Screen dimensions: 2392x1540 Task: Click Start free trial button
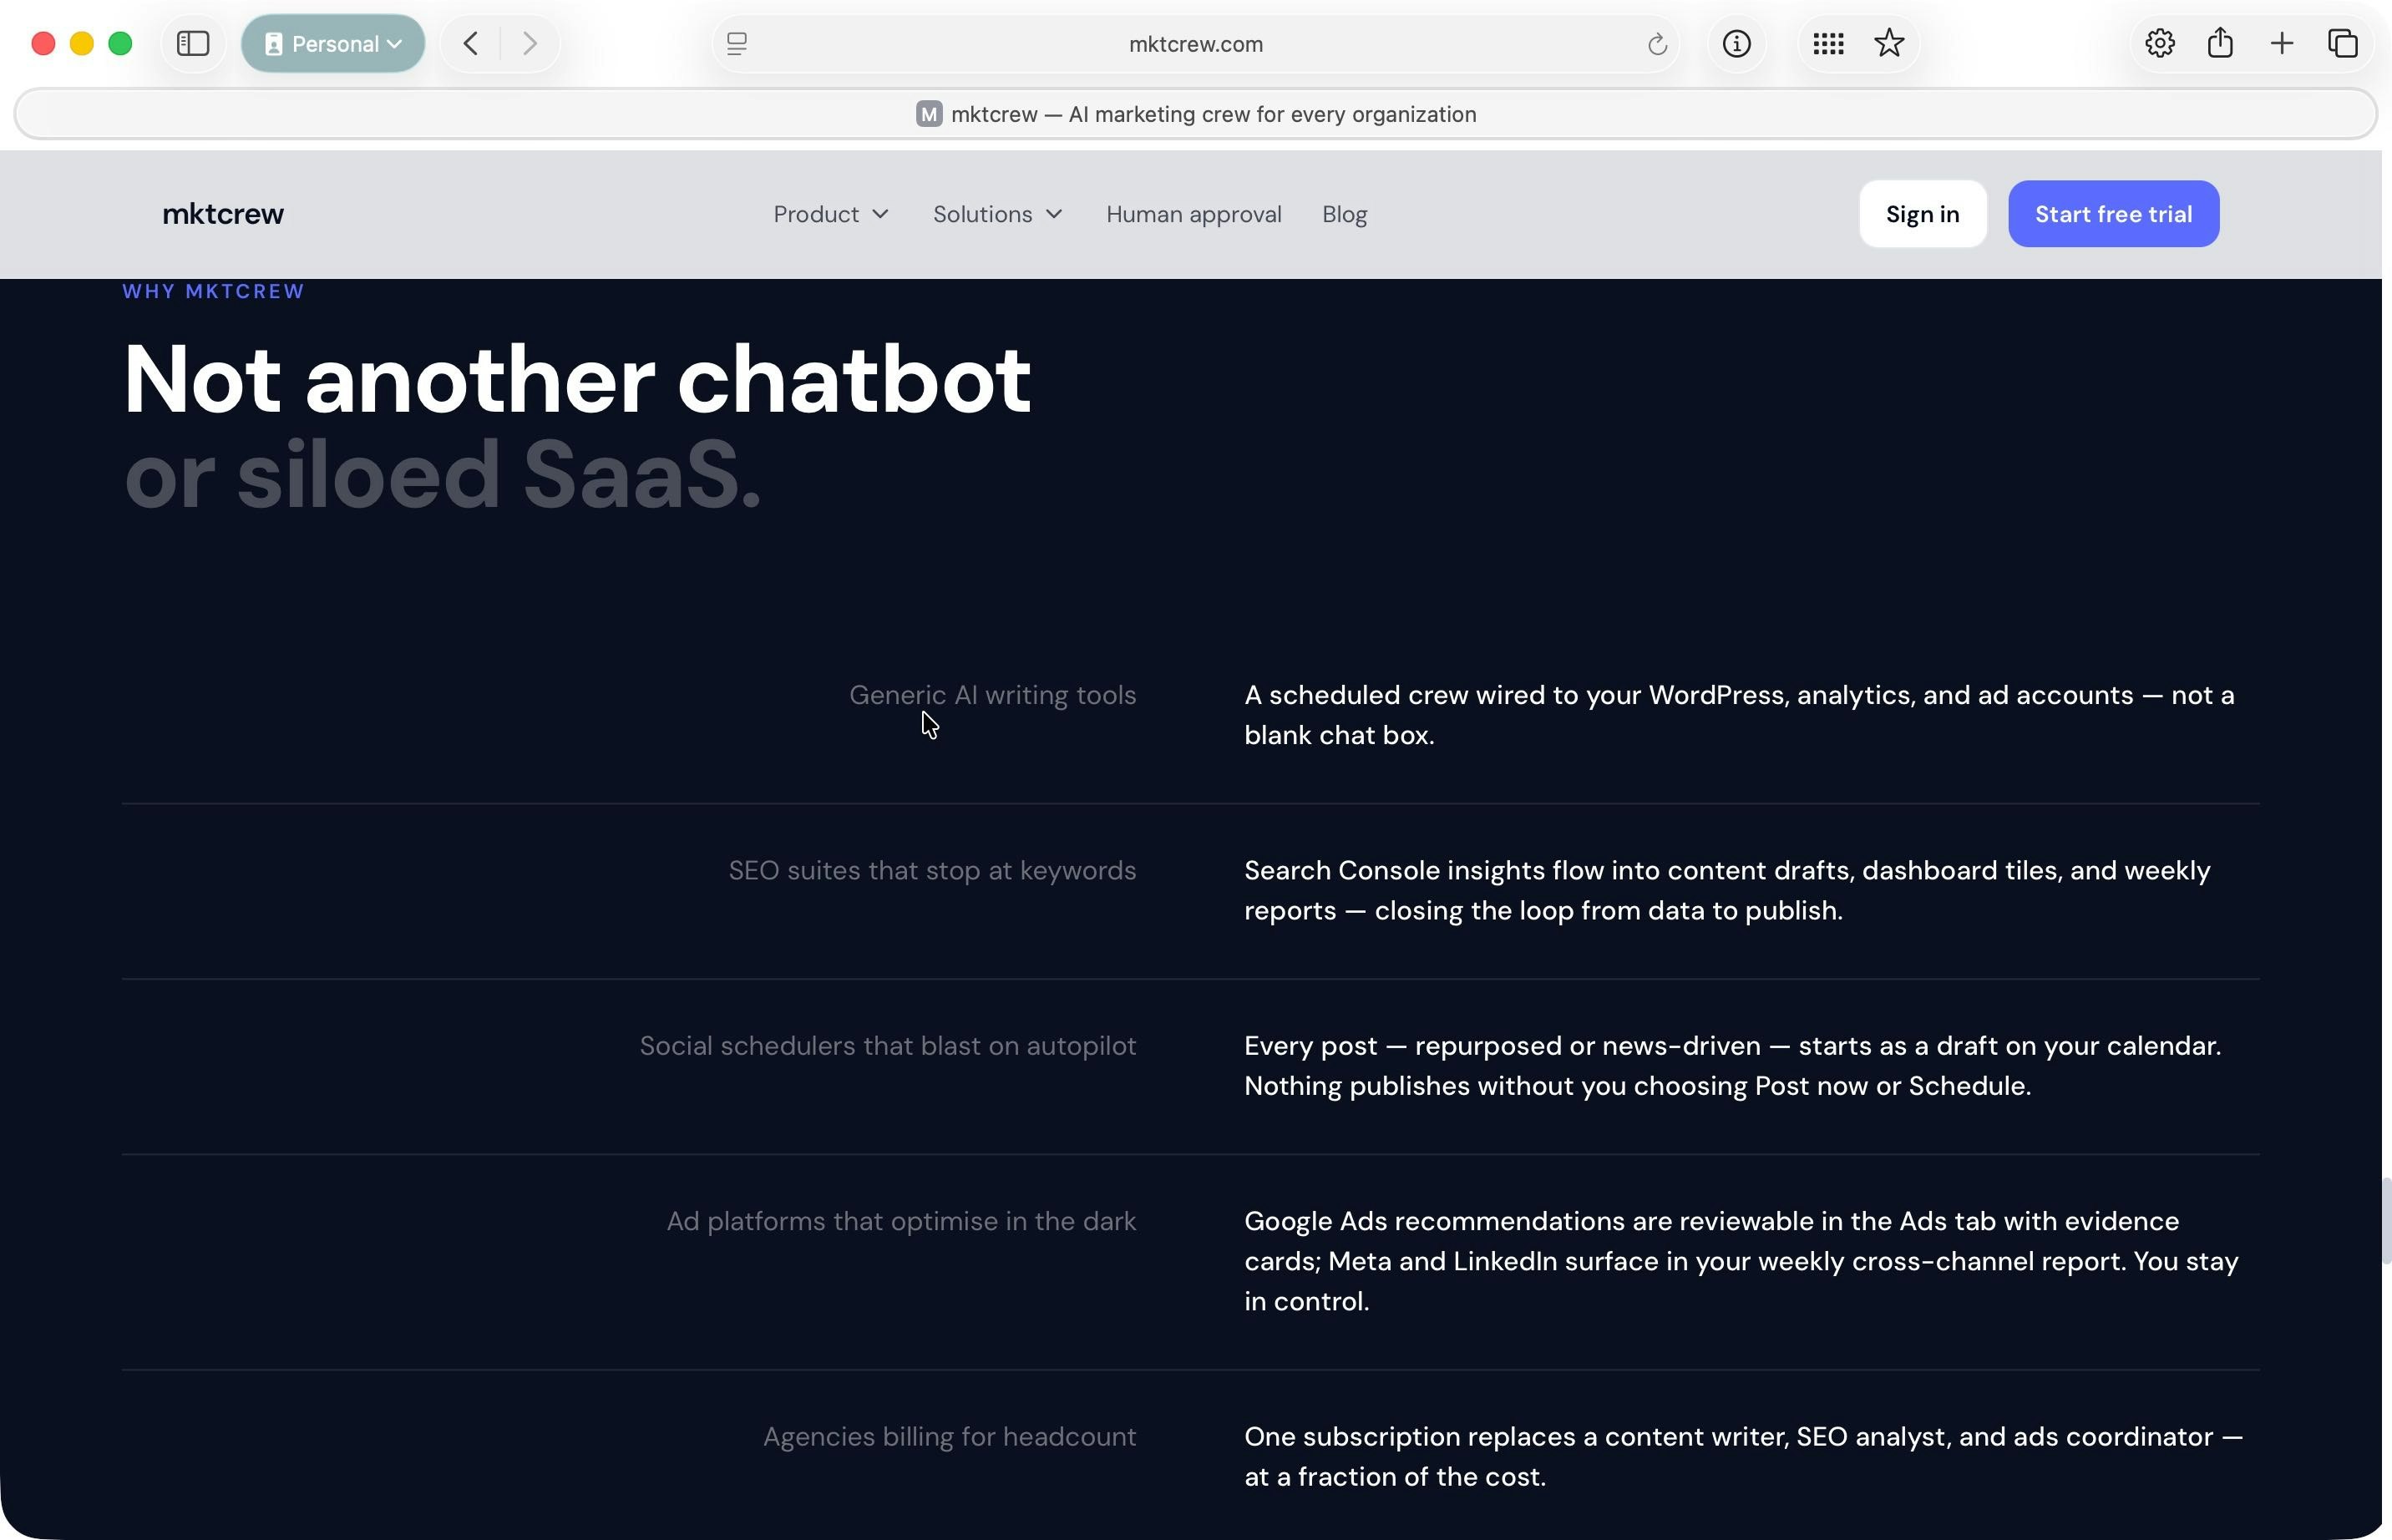tap(2113, 214)
